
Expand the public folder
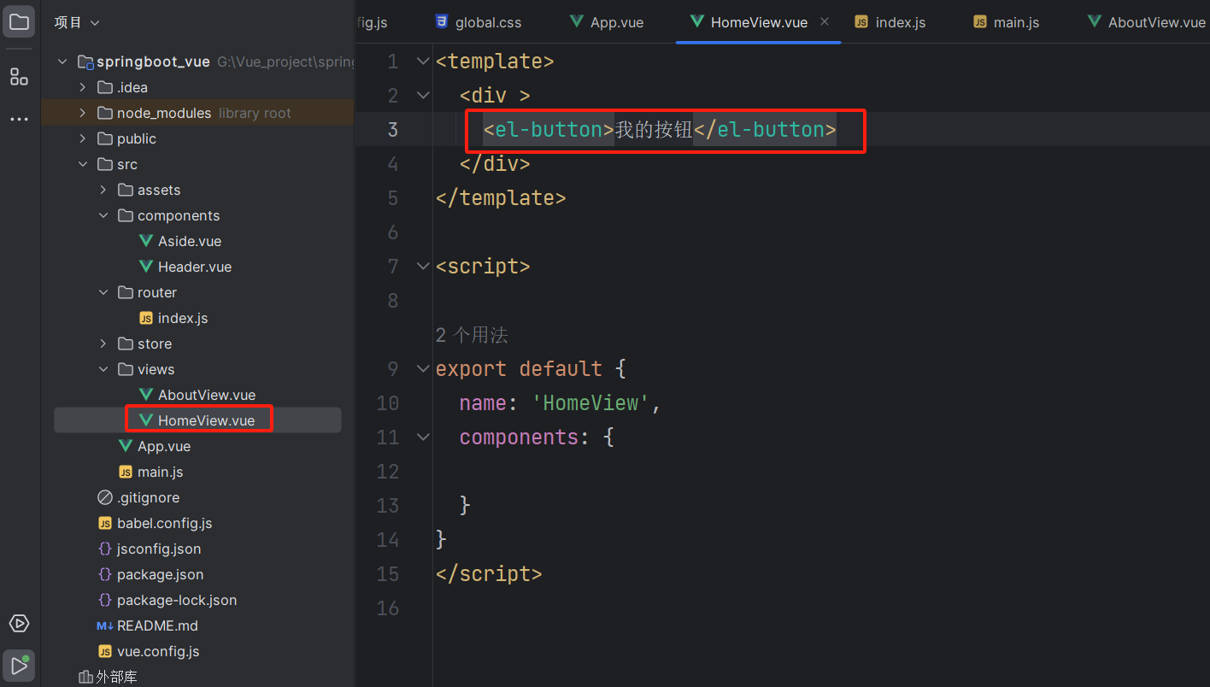[82, 138]
